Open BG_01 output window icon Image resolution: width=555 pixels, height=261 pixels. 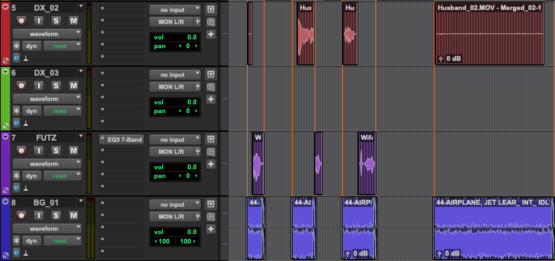(x=211, y=204)
